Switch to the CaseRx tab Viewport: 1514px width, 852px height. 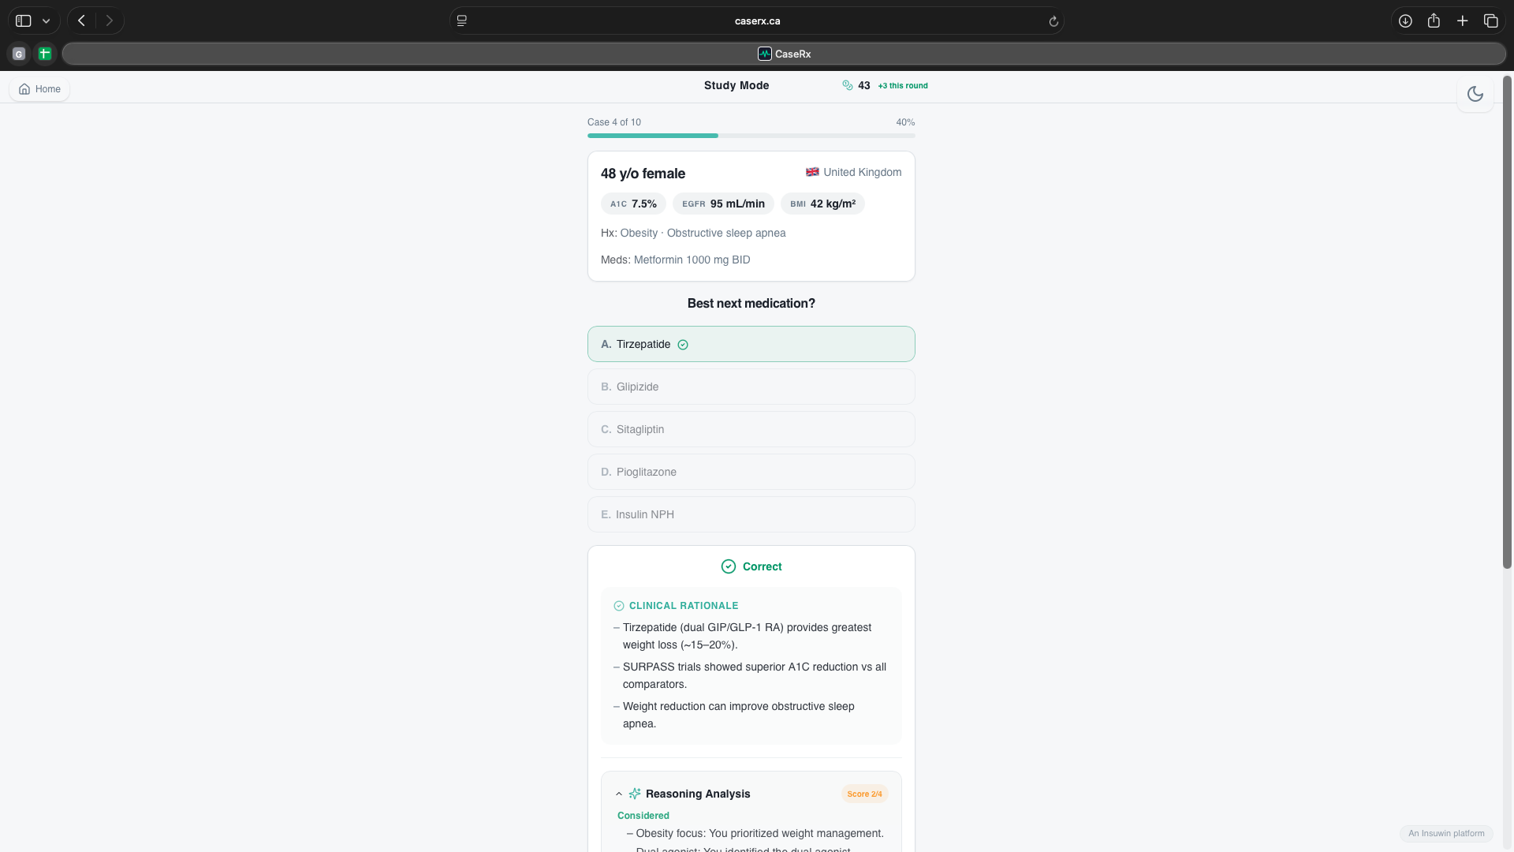pos(784,54)
